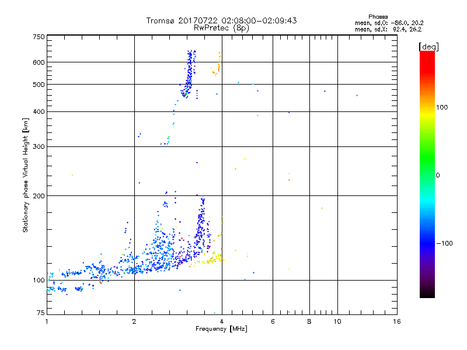This screenshot has height=350, width=467.
Task: Click the y-axis tick label '600'
Action: [x=39, y=62]
